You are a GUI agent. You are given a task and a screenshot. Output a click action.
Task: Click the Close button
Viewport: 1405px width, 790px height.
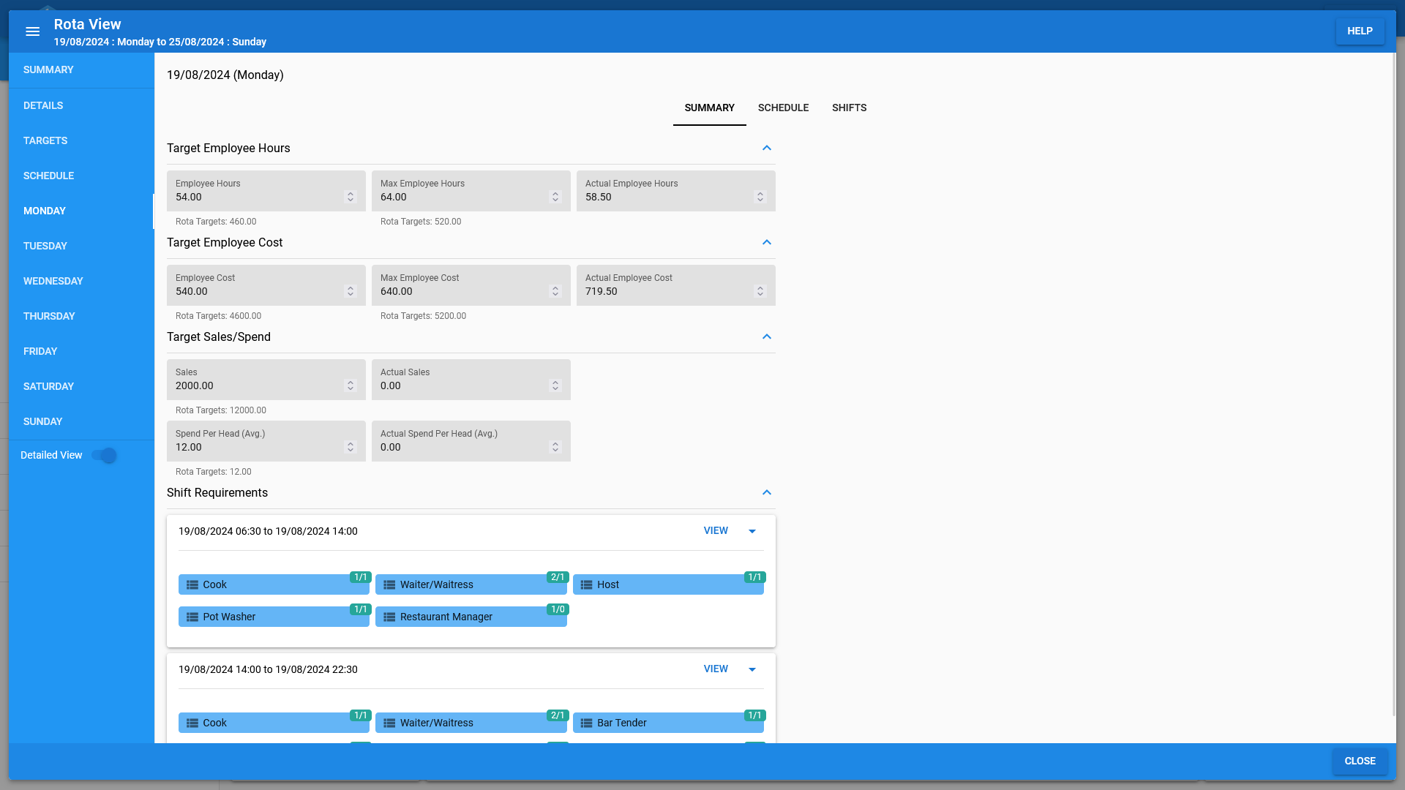click(x=1360, y=761)
